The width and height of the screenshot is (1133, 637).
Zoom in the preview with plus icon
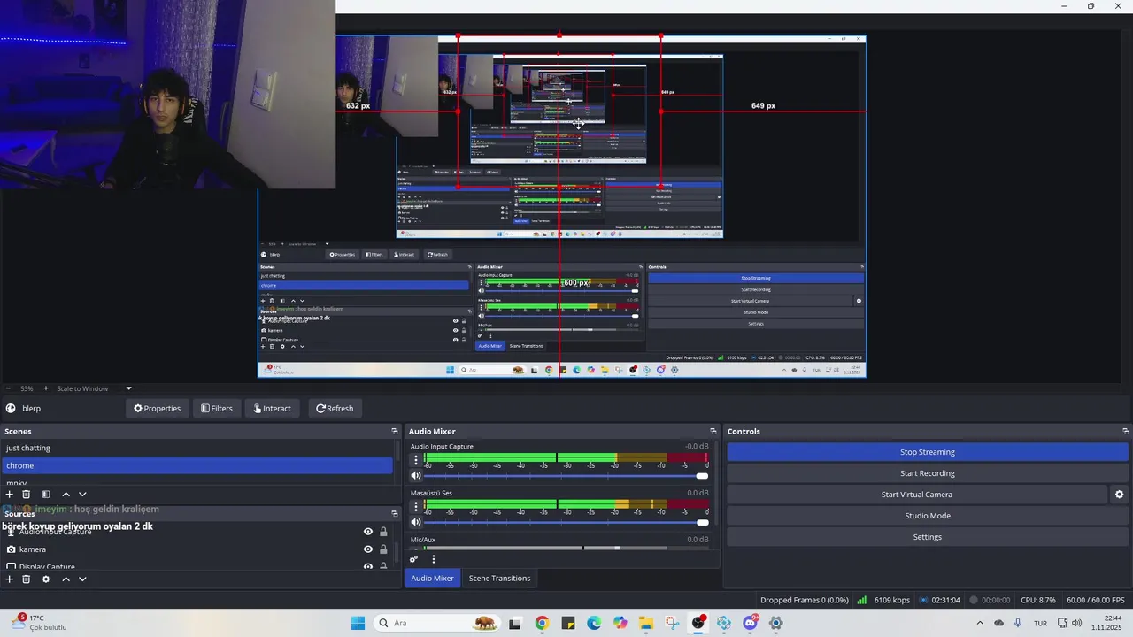[46, 388]
